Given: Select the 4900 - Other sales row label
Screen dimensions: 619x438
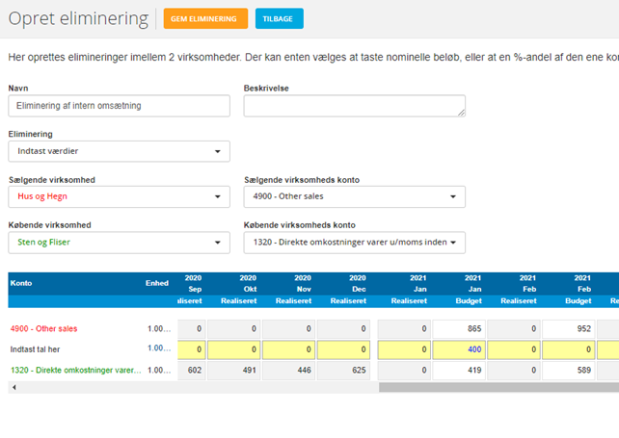Looking at the screenshot, I should pyautogui.click(x=43, y=328).
